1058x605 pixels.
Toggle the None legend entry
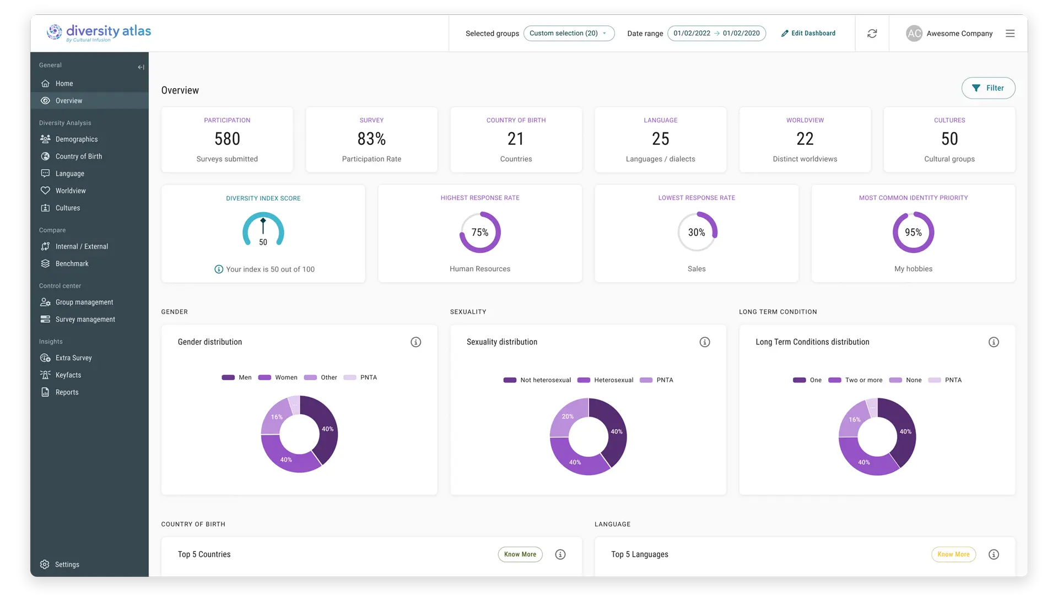(x=905, y=380)
